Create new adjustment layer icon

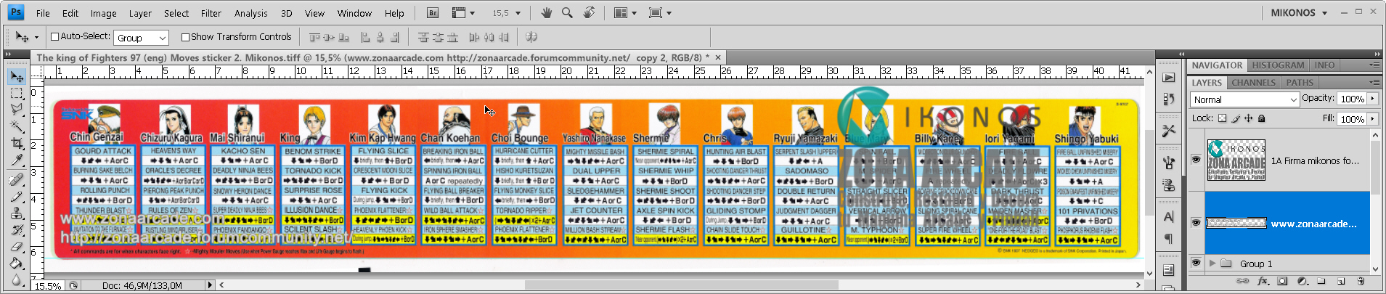coord(1302,281)
